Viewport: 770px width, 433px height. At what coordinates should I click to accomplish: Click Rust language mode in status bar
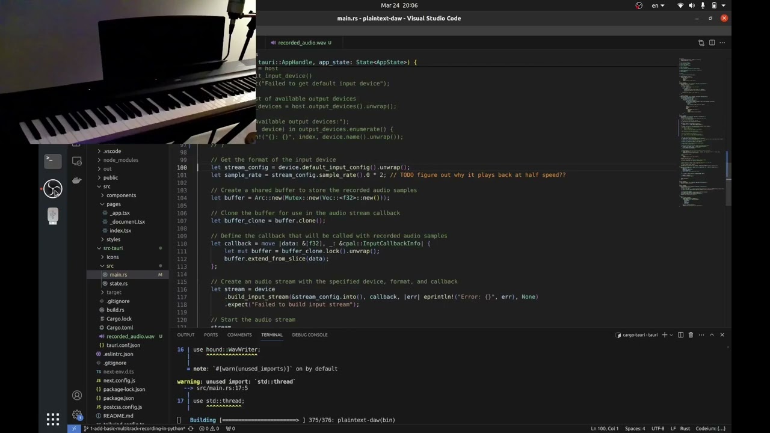[x=685, y=429]
